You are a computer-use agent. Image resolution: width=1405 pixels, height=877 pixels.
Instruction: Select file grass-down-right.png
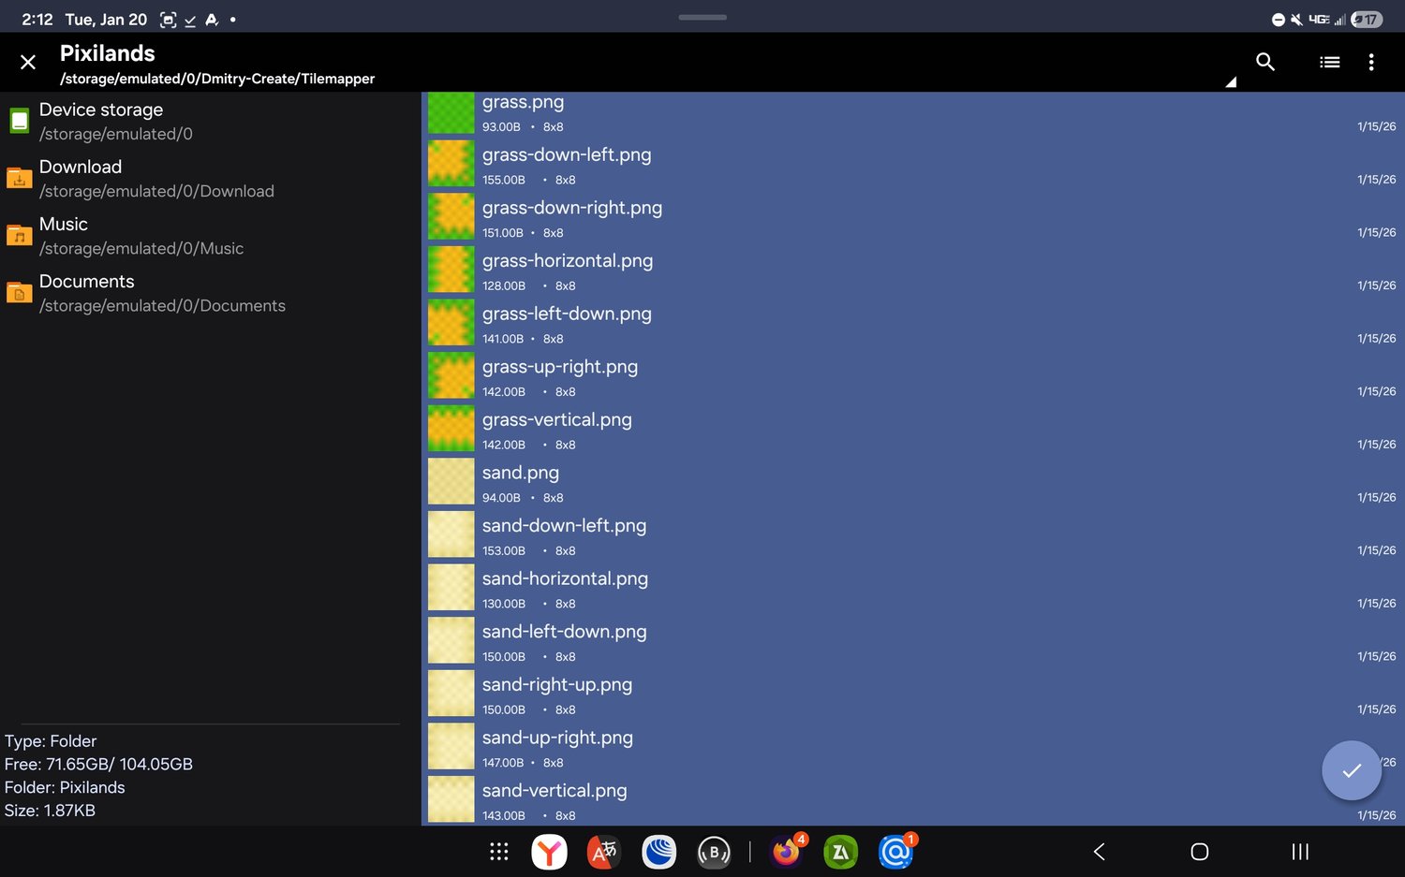click(x=913, y=217)
